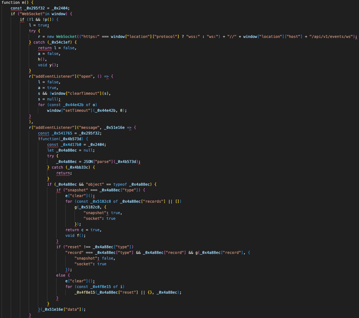This screenshot has width=359, height=318.
Task: Click the "records" property key
Action: (154, 201)
